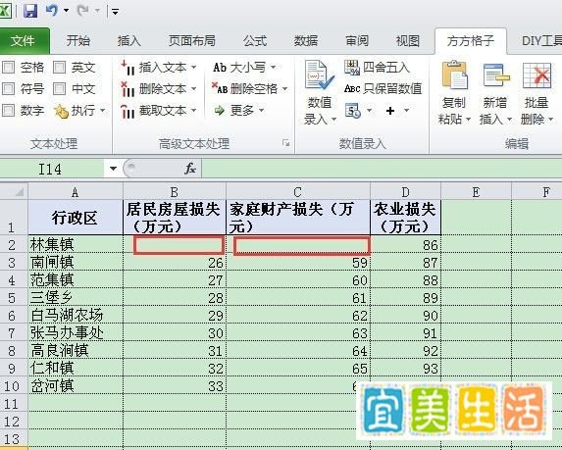The width and height of the screenshot is (562, 450).
Task: Expand the 执行 dropdown arrow
Action: click(x=103, y=111)
